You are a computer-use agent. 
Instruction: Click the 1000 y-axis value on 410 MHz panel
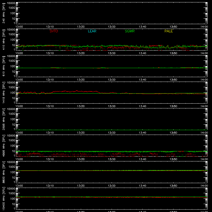point(12,34)
